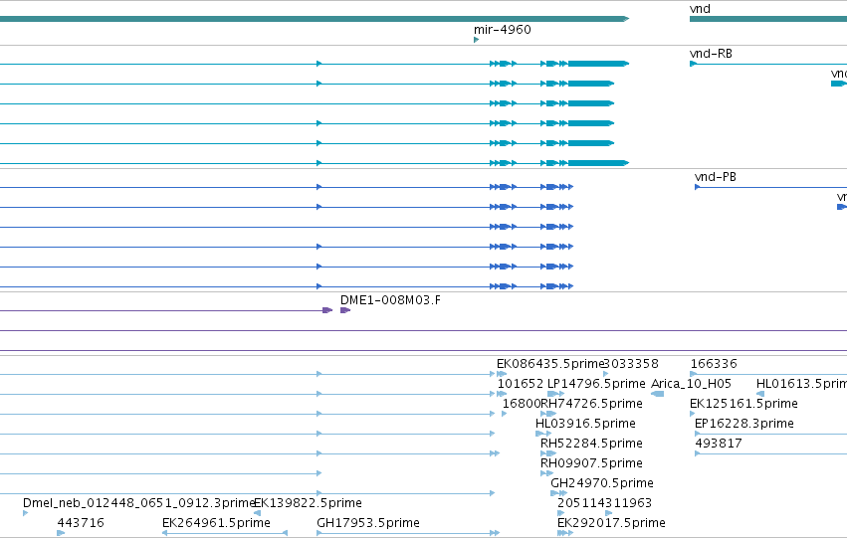Select the vnd-PB feature start arrow

(698, 187)
